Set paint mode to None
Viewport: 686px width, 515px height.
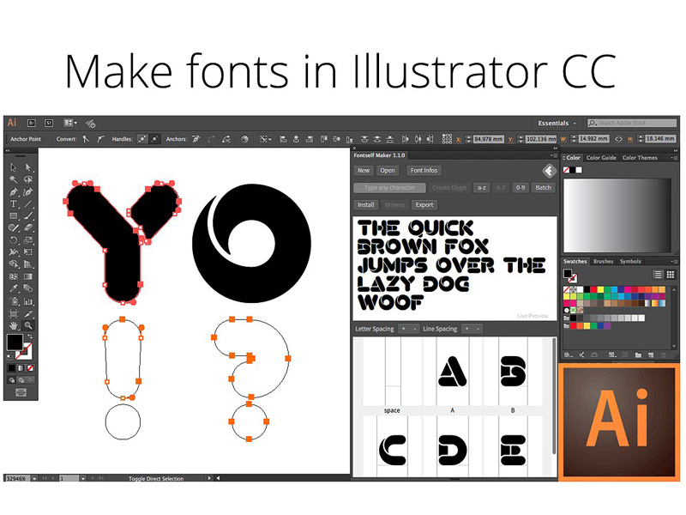[30, 368]
